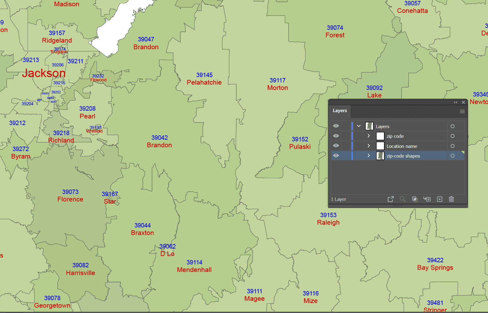Click the 'Mendenhall' map label
Image resolution: width=488 pixels, height=313 pixels.
pyautogui.click(x=194, y=270)
